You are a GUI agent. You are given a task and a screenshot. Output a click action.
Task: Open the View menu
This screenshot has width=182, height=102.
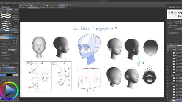(28, 3)
